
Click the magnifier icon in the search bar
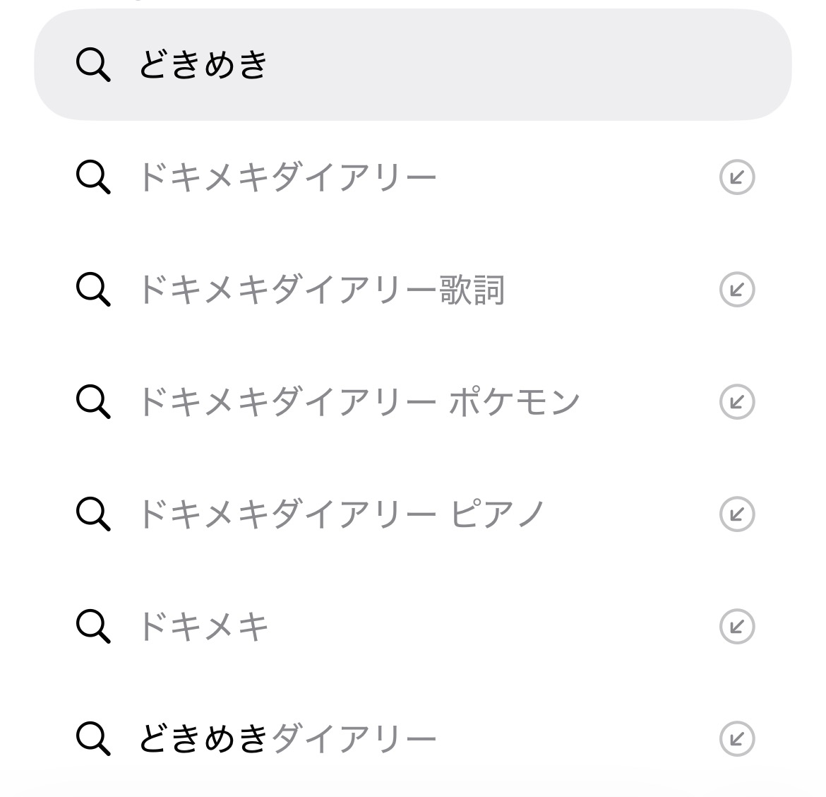pos(93,66)
